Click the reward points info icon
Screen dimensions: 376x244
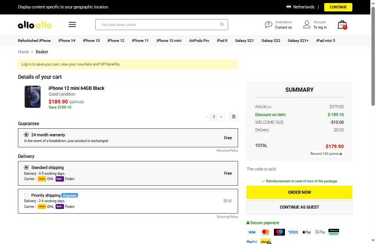341,154
